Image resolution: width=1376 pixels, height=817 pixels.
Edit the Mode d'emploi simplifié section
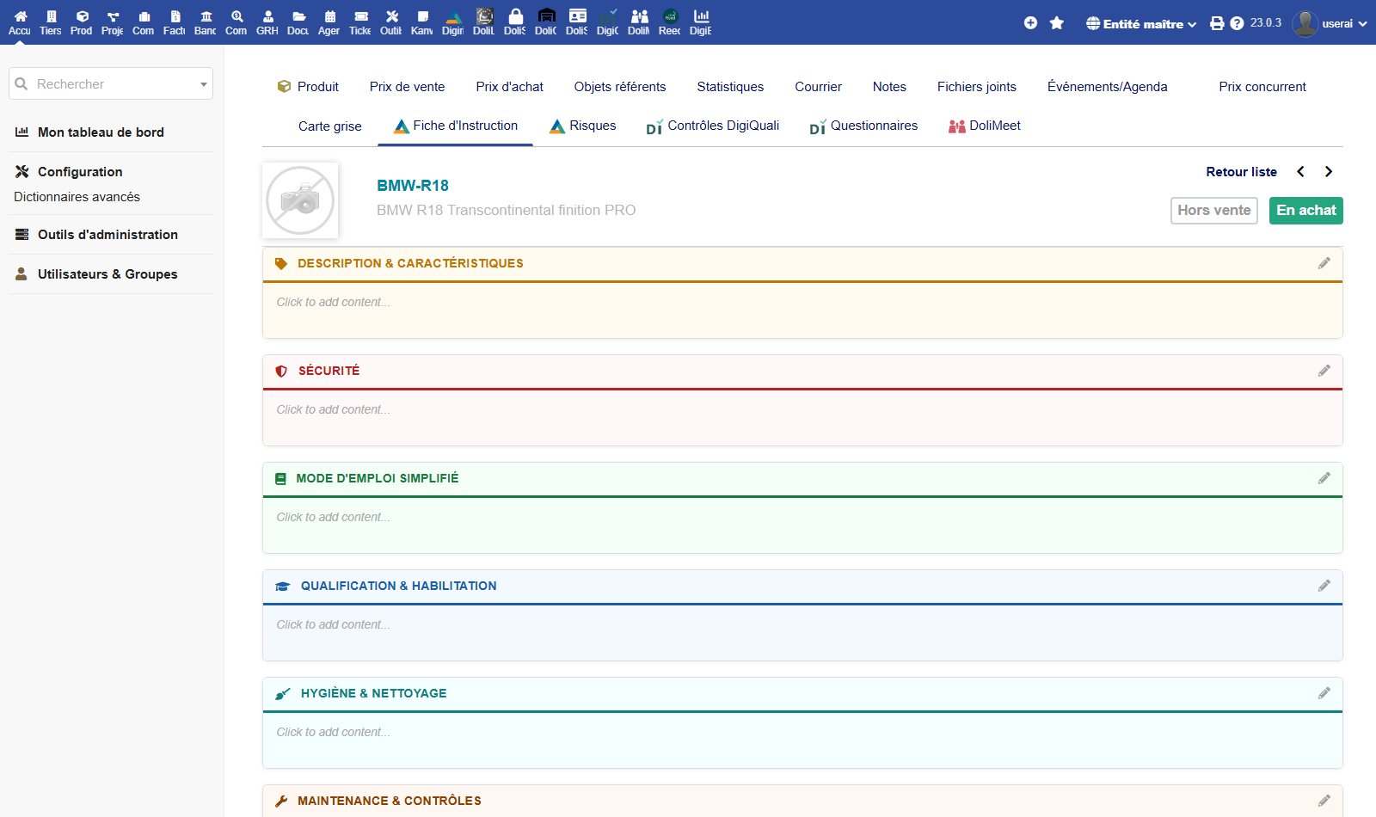(x=1324, y=478)
